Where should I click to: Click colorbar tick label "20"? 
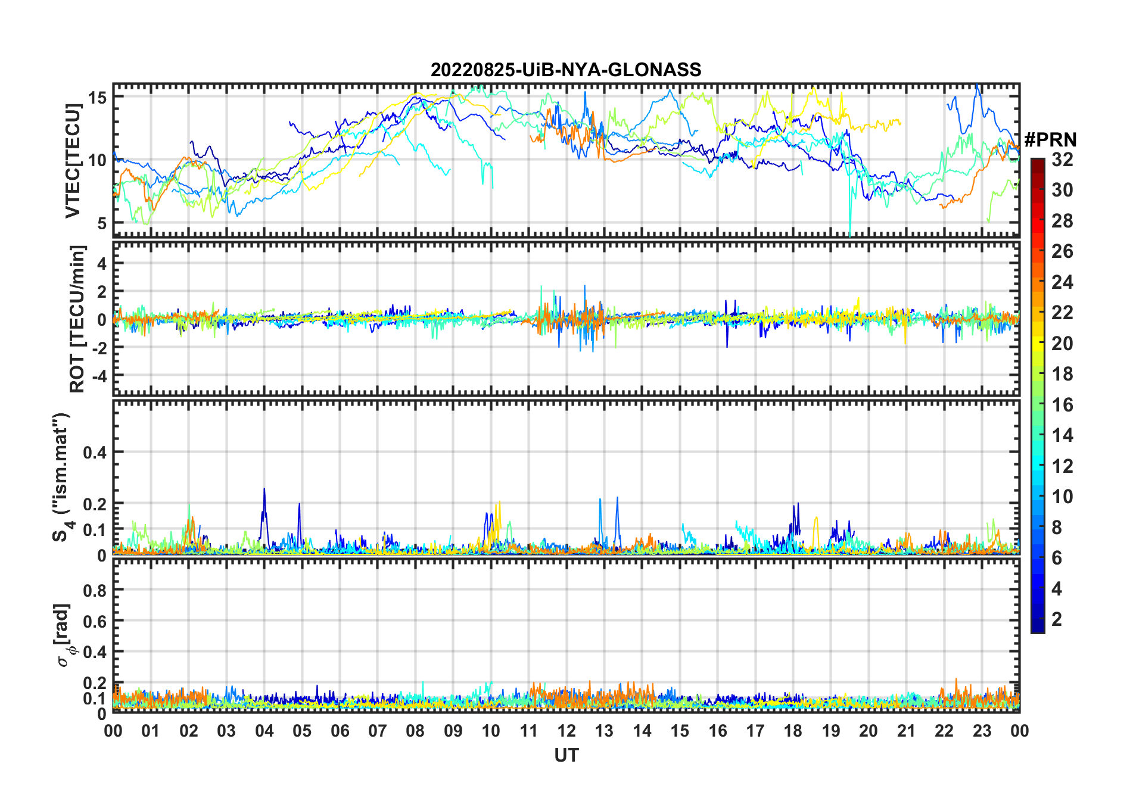tap(1063, 344)
